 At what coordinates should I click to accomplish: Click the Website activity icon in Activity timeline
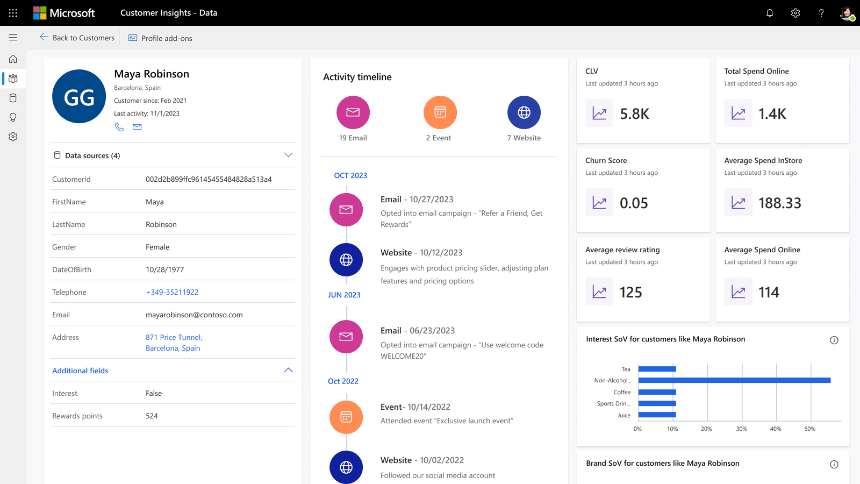point(524,112)
